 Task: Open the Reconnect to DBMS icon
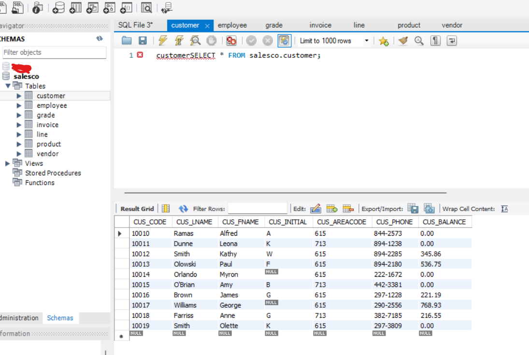pyautogui.click(x=167, y=7)
